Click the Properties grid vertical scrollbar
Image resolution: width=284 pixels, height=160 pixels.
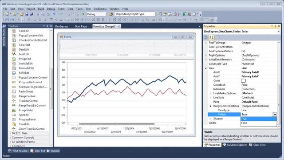[279, 84]
